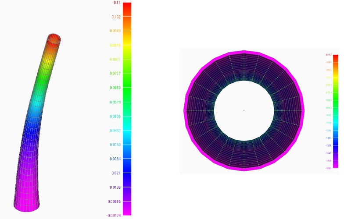Click the dark meshed ring on the left side
Screen dimensions: 351x219
click(200, 110)
